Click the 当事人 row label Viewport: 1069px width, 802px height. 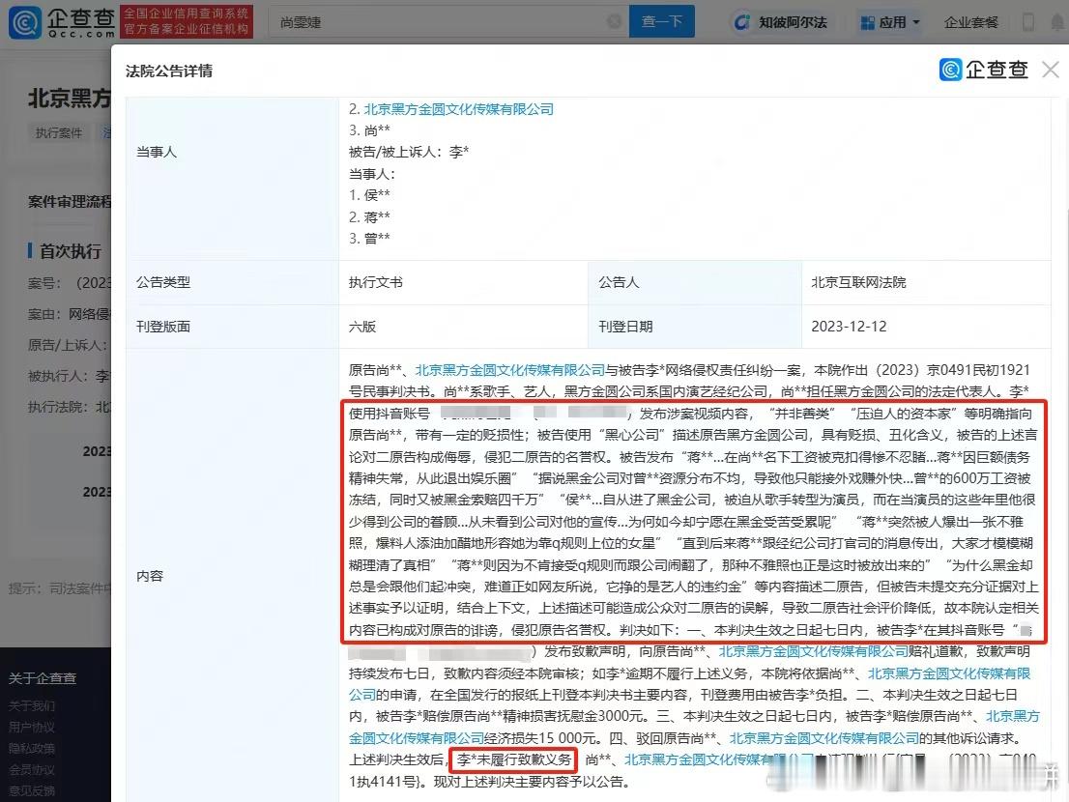pos(157,152)
